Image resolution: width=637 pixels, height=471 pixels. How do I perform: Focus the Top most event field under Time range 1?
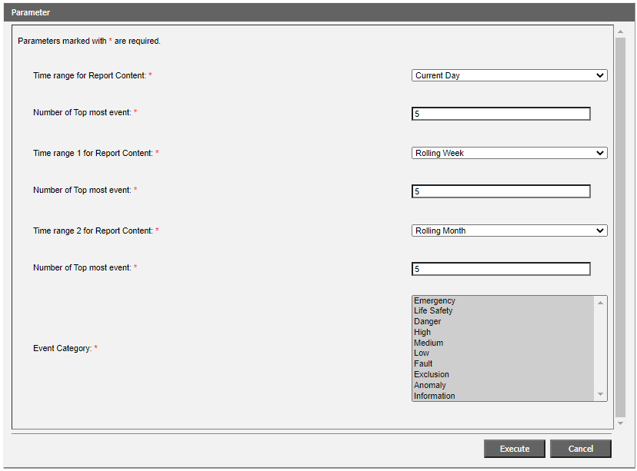501,191
